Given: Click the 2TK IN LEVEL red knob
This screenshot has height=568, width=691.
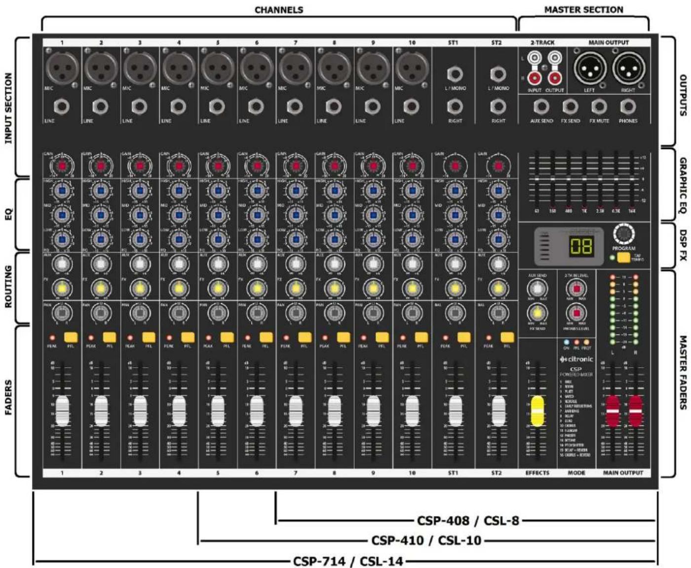Looking at the screenshot, I should 576,288.
